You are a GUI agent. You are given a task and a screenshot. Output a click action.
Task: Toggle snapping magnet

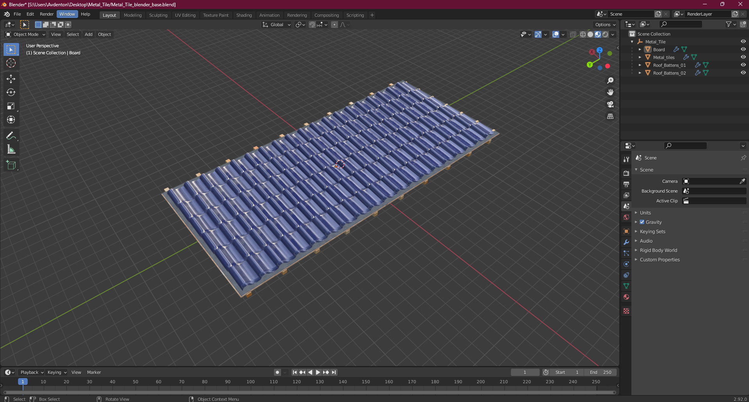[x=312, y=25]
